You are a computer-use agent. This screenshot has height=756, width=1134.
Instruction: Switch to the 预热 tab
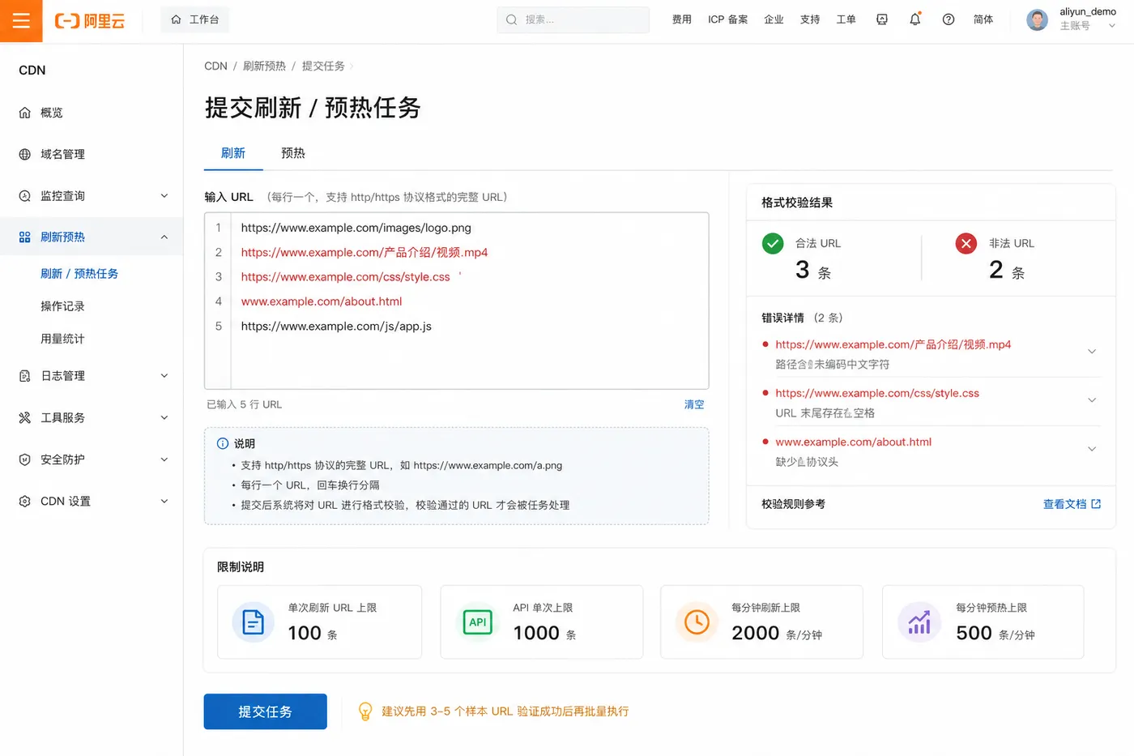pyautogui.click(x=293, y=153)
